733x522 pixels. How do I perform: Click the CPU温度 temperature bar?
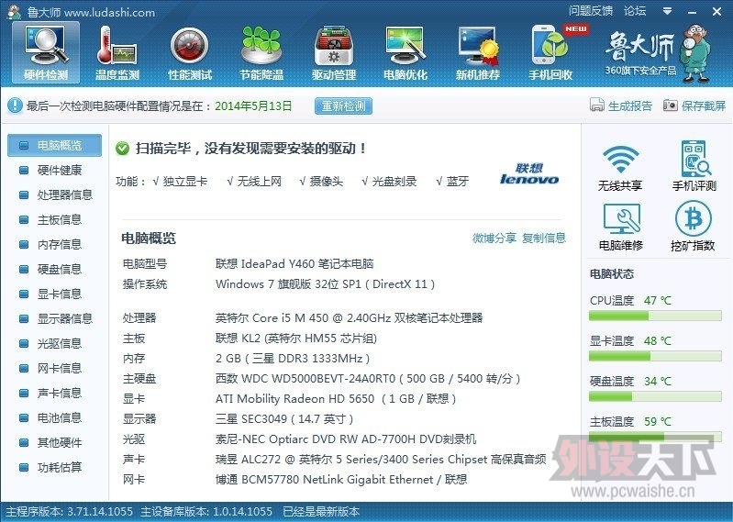tap(655, 317)
